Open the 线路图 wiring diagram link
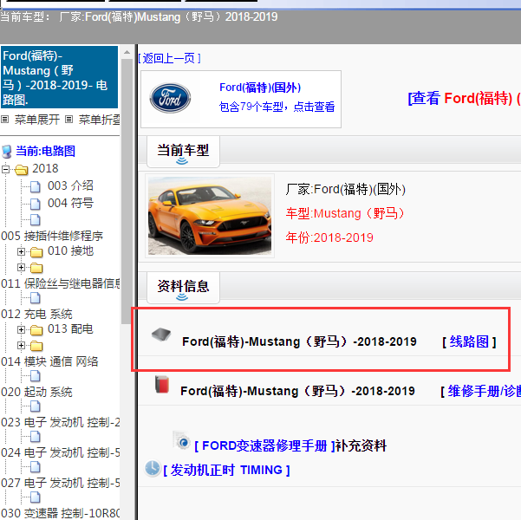This screenshot has width=521, height=520. 469,341
